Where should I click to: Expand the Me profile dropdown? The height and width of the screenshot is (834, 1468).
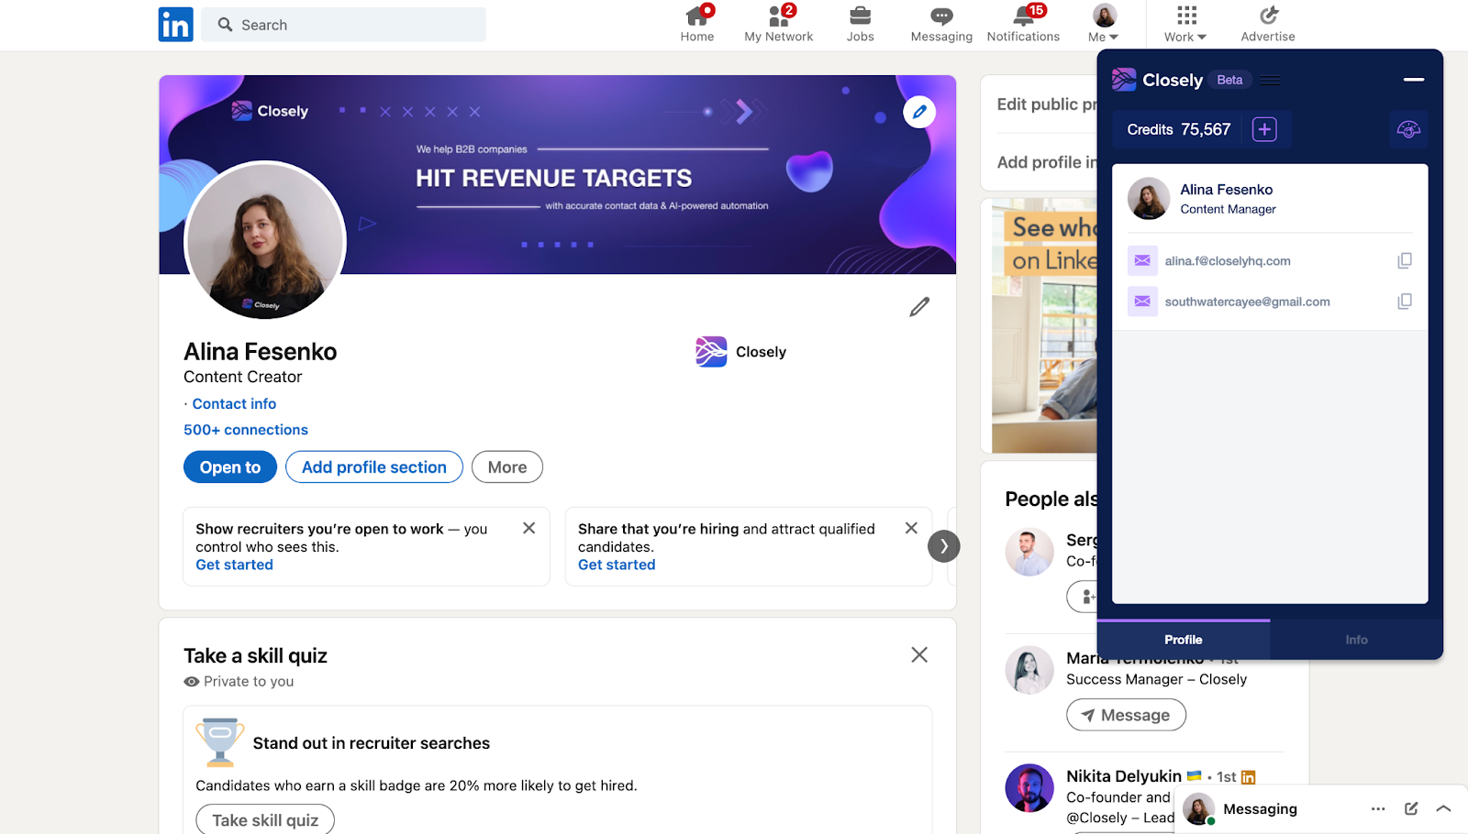1104,24
